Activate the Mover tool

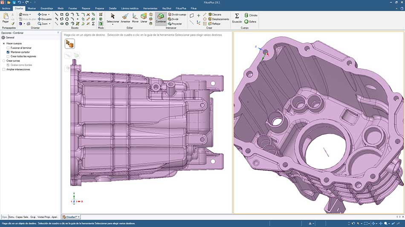[135, 17]
